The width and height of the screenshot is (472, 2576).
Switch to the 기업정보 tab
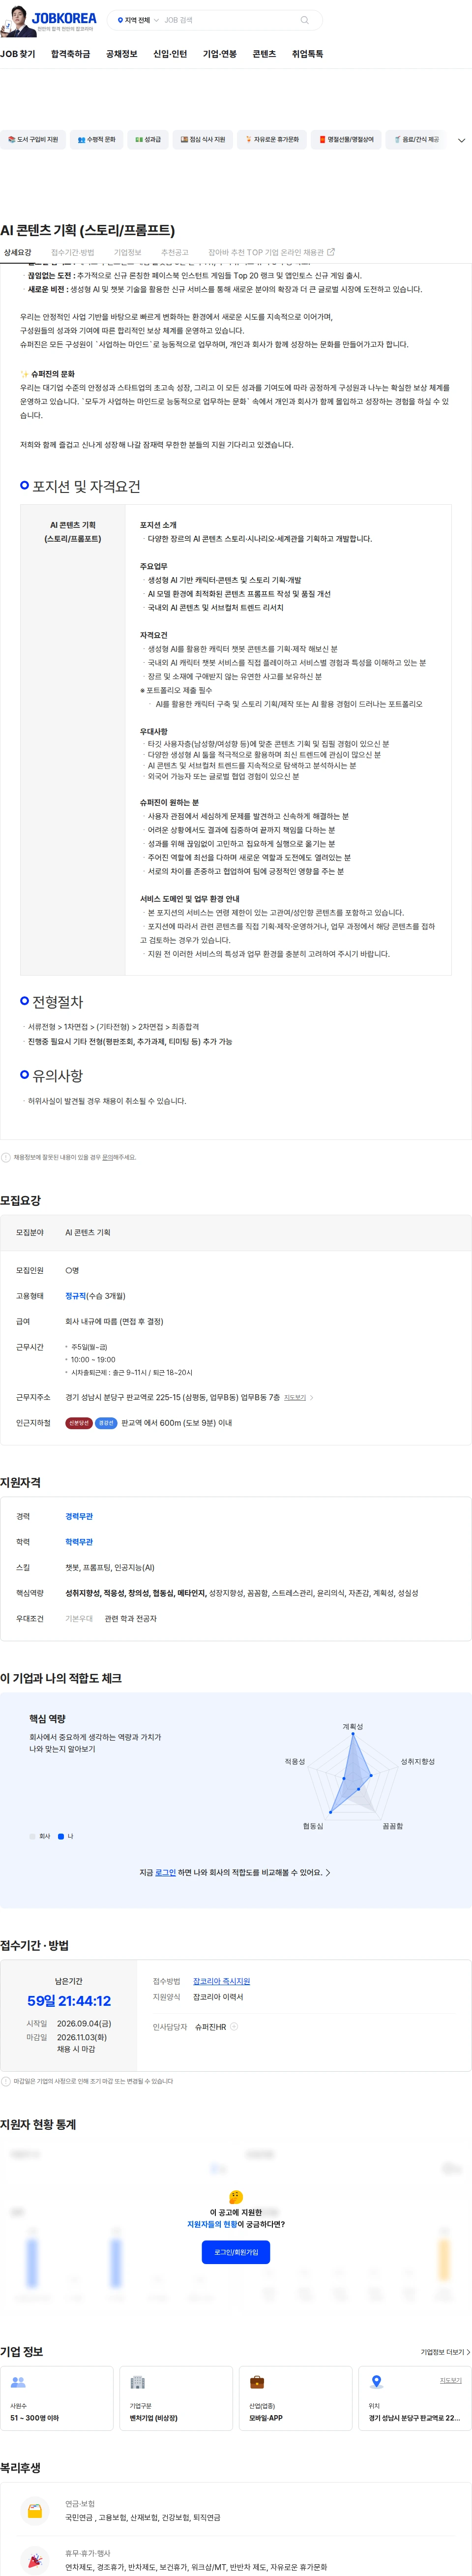tap(127, 252)
